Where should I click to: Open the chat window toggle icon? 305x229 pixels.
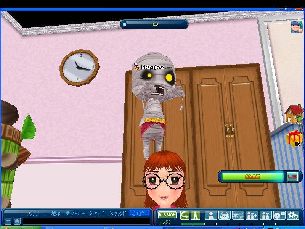click(8, 221)
